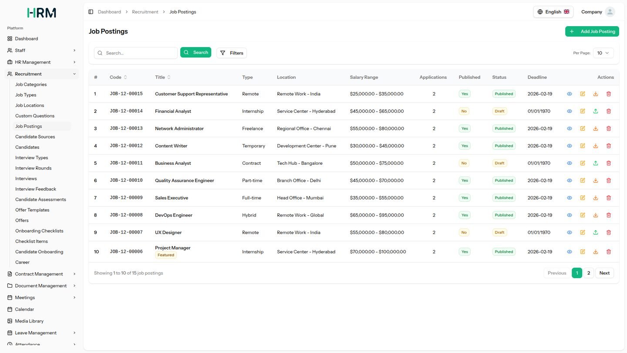Open the Per Page dropdown
Viewport: 627px width, 353px height.
point(603,53)
